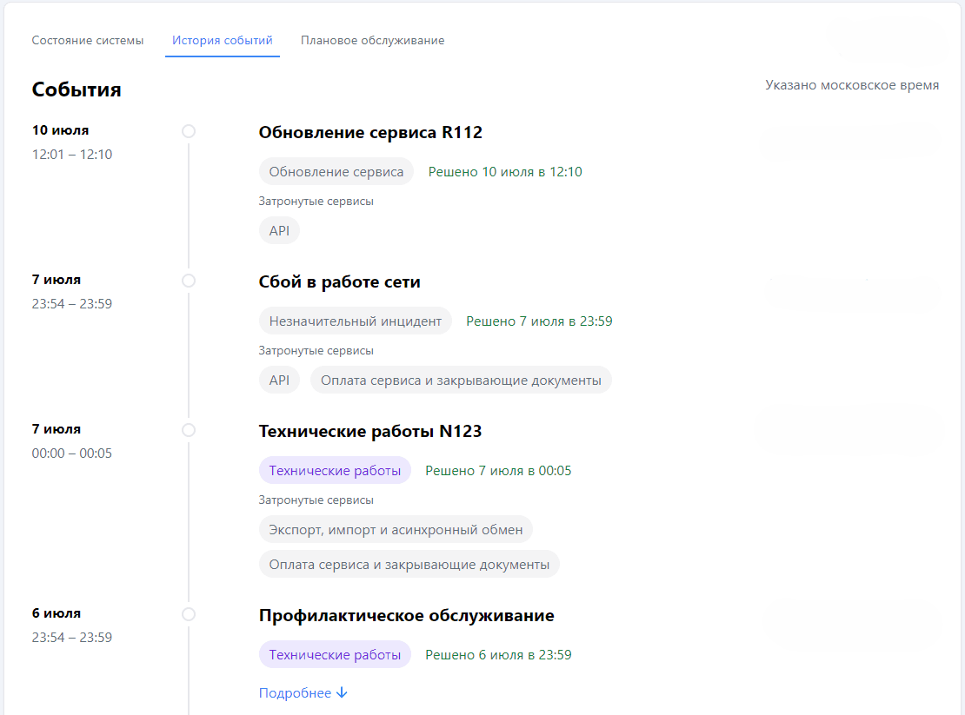Expand details of Профилактическое обслуживание via Подробнее
The height and width of the screenshot is (715, 965).
[x=296, y=692]
